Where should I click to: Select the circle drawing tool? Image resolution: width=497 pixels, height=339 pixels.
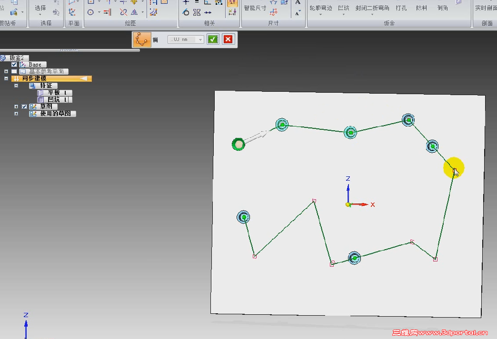coord(90,12)
